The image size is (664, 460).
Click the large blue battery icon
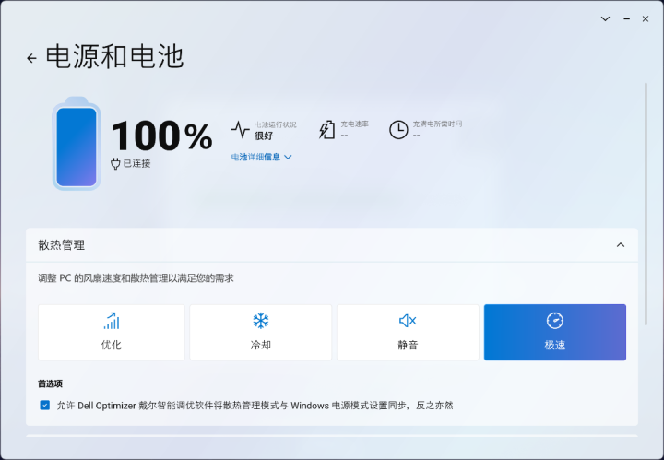coord(76,145)
